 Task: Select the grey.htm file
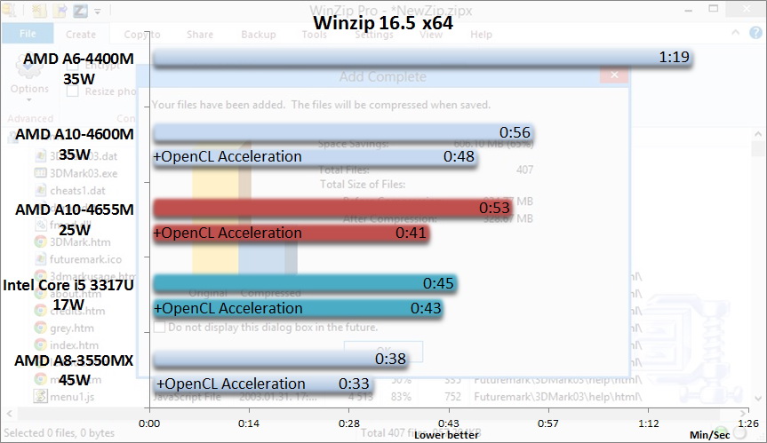coord(72,328)
